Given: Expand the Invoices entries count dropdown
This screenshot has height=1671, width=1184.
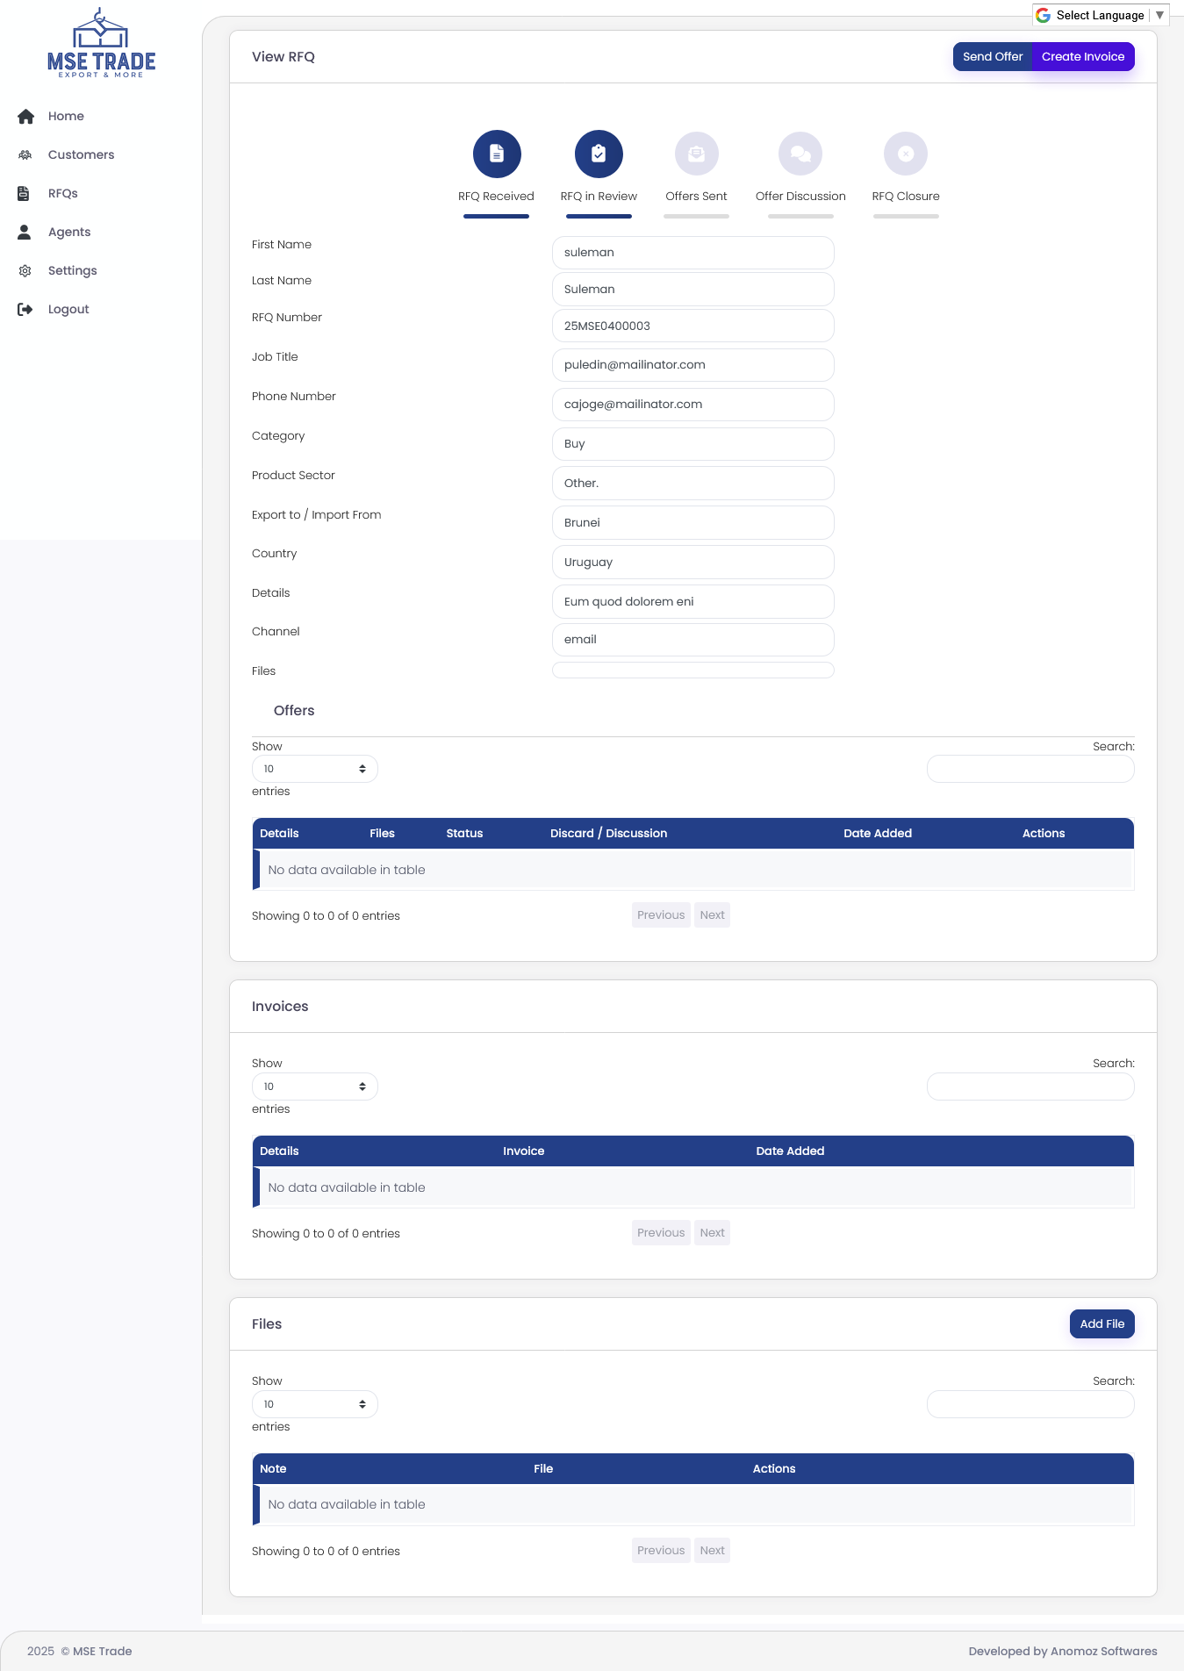Looking at the screenshot, I should point(314,1087).
